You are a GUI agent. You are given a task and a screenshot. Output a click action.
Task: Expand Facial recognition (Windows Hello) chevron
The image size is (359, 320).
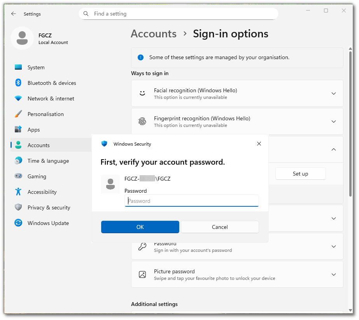334,93
